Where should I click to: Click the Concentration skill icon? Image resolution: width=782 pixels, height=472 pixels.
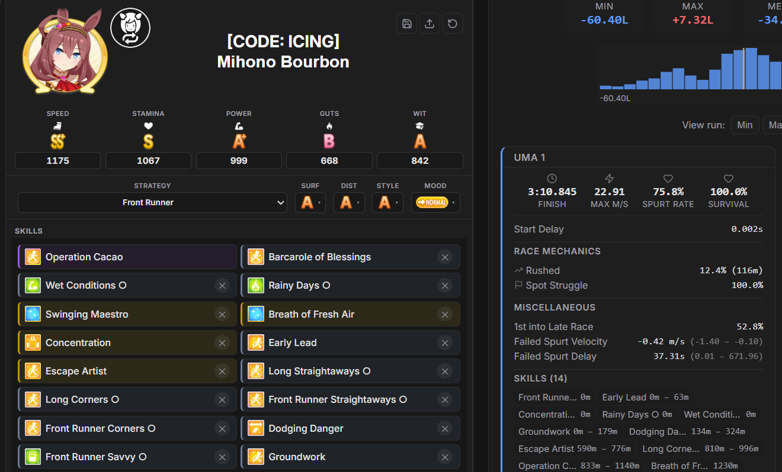point(33,342)
